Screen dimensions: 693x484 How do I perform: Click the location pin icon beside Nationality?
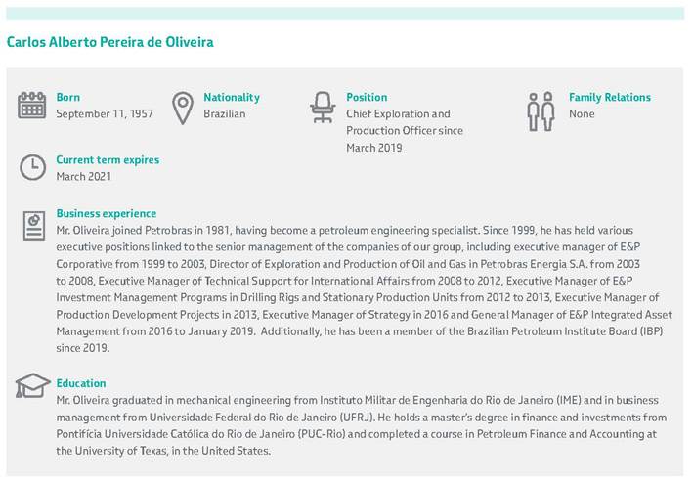(182, 107)
